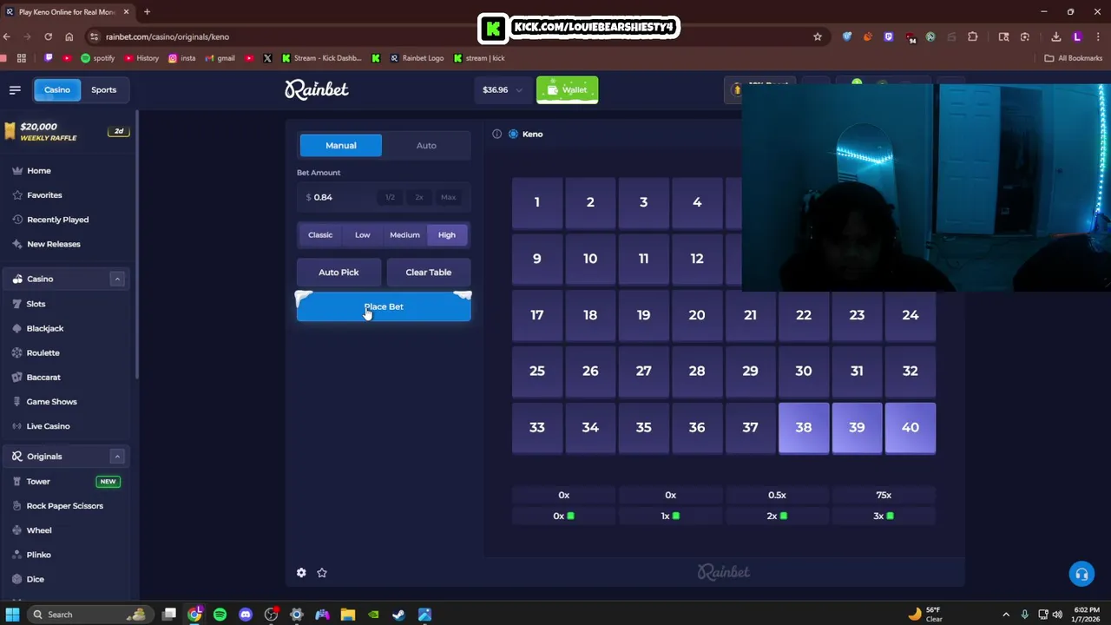Select Keno number 22 tile

coord(804,315)
